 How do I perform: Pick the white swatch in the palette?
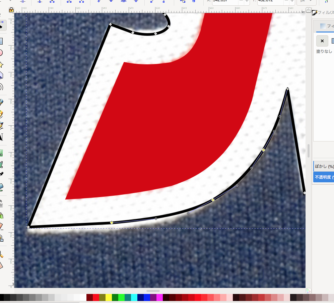[83, 297]
